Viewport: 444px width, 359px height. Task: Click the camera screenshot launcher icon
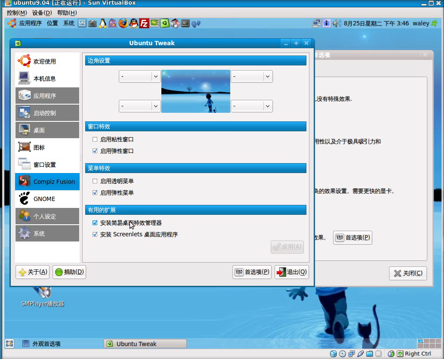(x=92, y=24)
